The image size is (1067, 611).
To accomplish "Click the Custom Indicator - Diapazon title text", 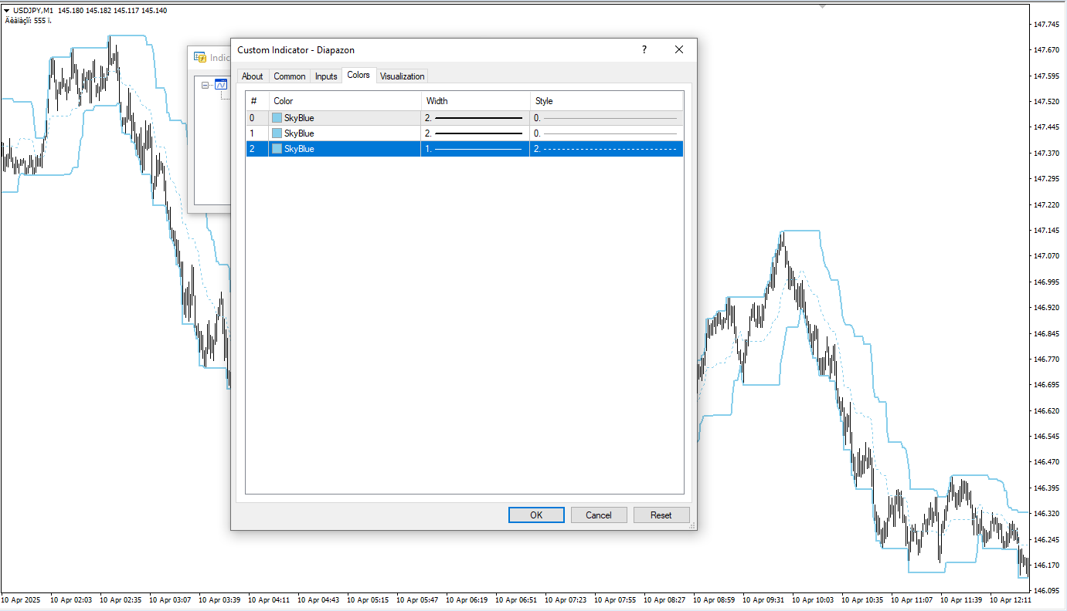I will 296,50.
